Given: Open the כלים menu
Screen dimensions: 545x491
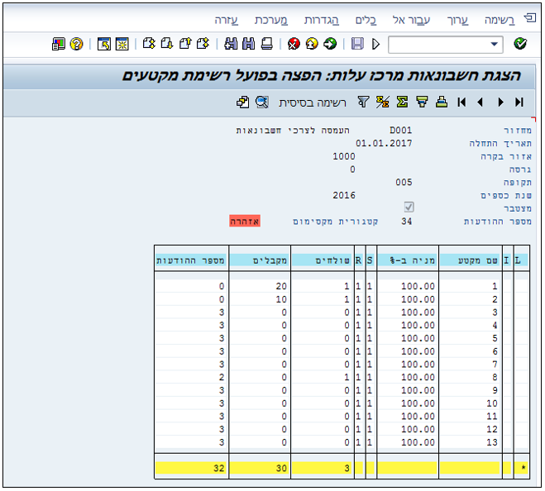Looking at the screenshot, I should [366, 20].
